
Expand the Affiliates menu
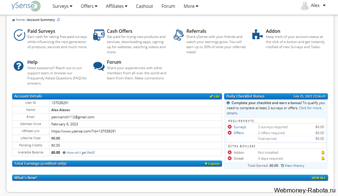tap(116, 6)
